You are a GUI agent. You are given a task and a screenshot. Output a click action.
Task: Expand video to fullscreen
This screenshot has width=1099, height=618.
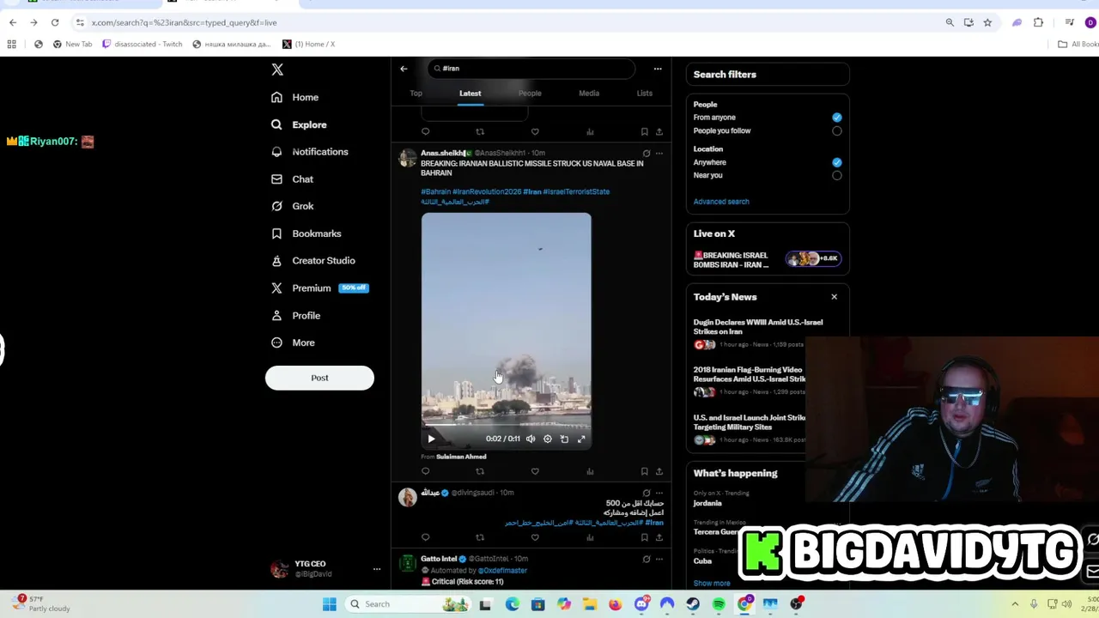tap(581, 439)
